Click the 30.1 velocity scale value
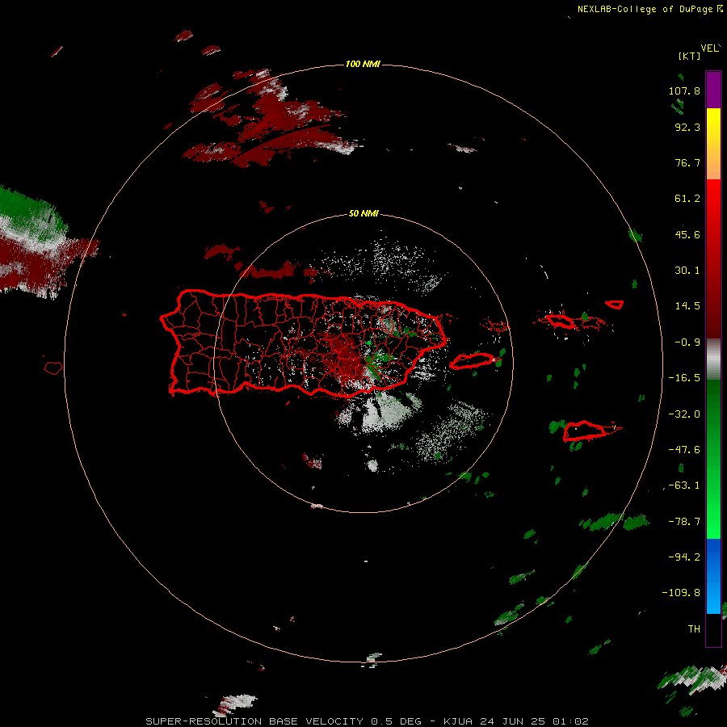This screenshot has width=727, height=727. point(687,271)
